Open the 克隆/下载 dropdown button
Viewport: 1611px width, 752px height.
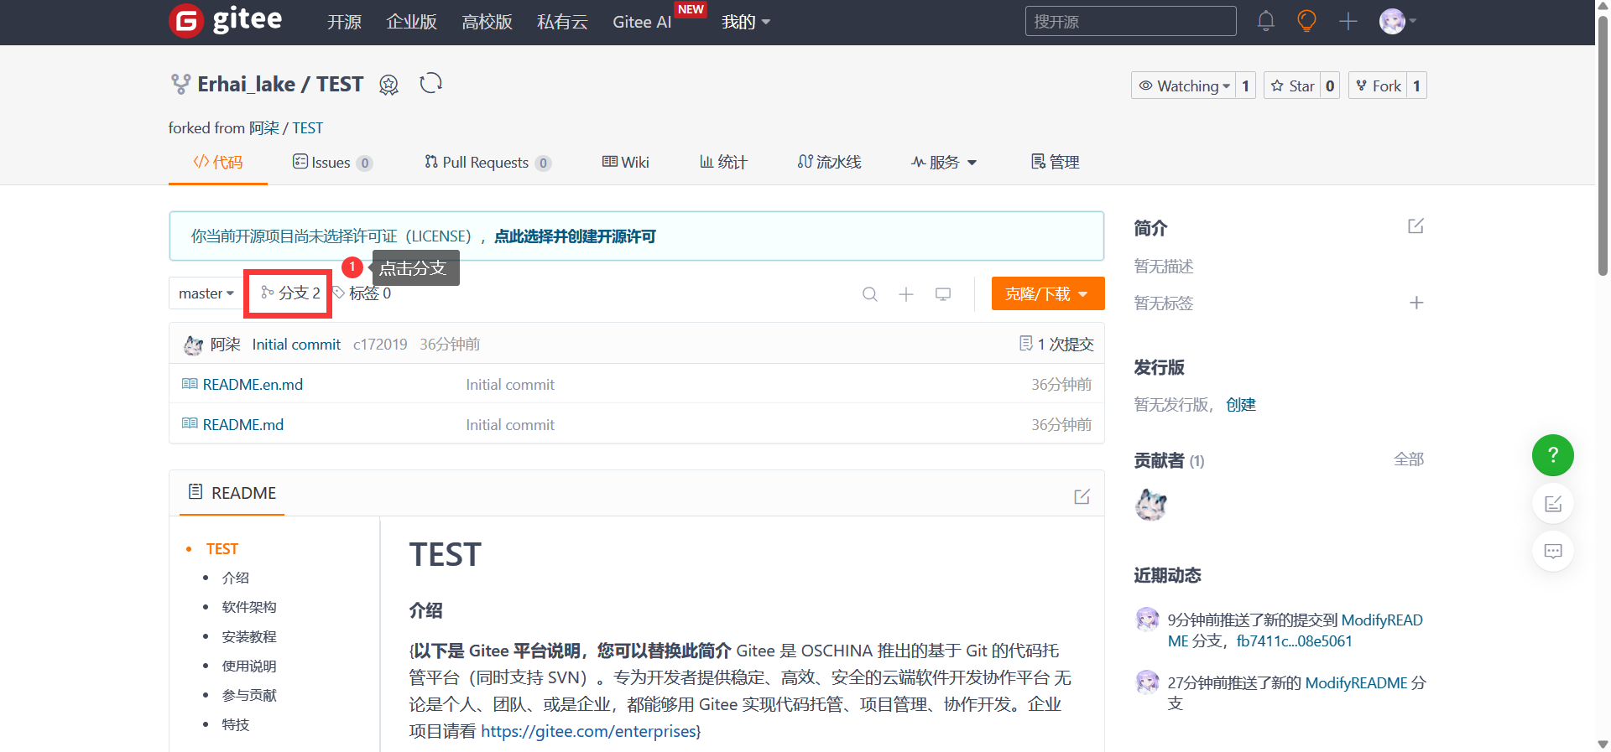tap(1047, 294)
